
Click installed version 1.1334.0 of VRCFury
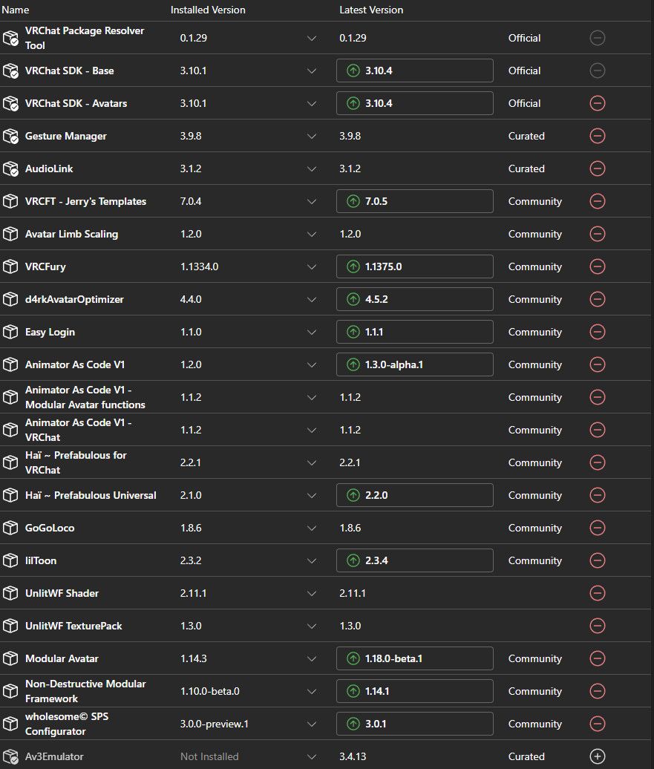pos(199,266)
